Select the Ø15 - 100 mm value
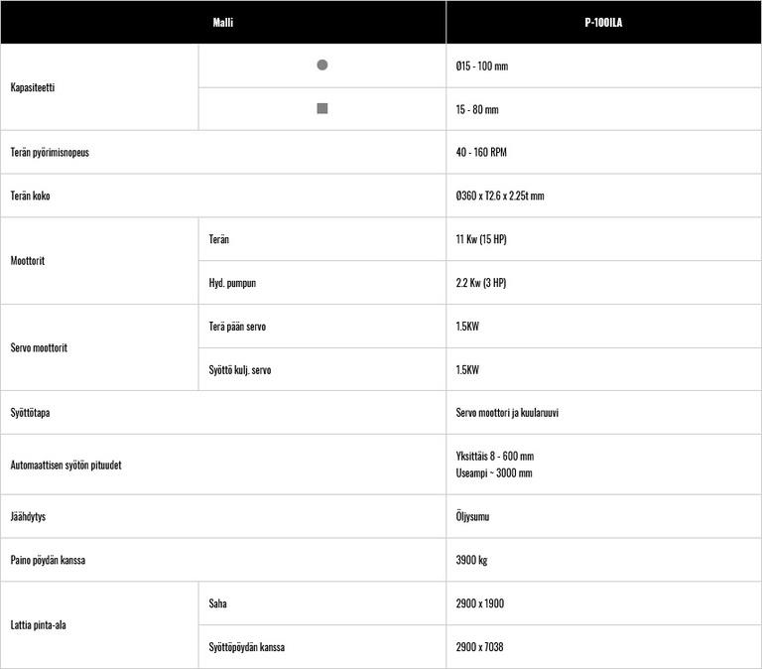This screenshot has height=669, width=762. coord(482,67)
